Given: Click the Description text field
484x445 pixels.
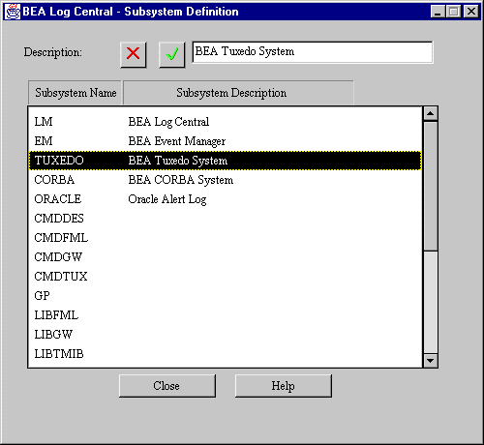Looking at the screenshot, I should (312, 52).
